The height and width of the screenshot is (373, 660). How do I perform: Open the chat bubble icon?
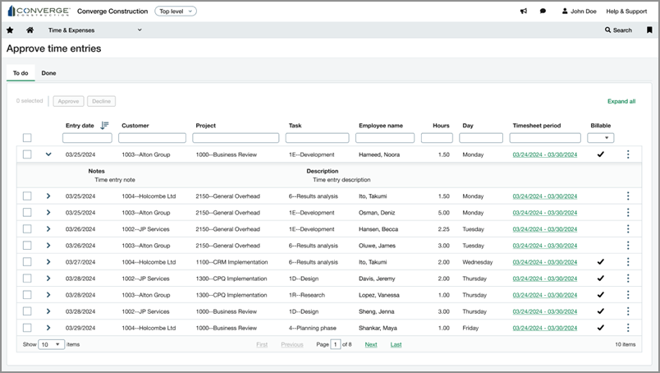pos(543,12)
